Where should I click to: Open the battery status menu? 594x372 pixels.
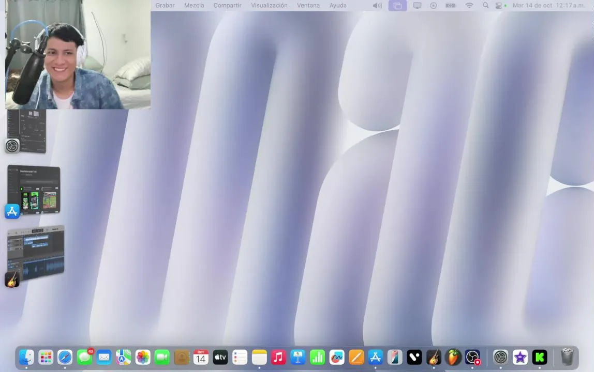pos(451,5)
